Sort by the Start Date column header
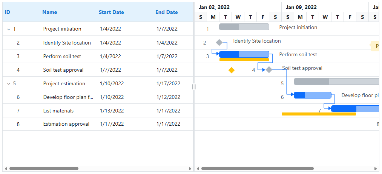 111,12
